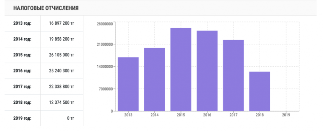Click the "2019 год:" row label

pos(22,118)
